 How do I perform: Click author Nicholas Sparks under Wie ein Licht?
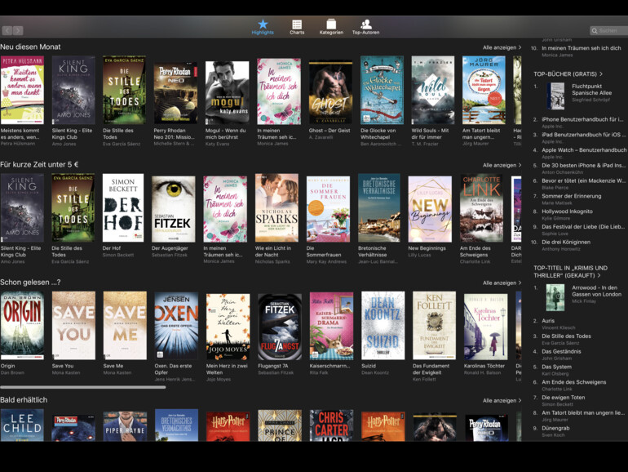tap(272, 261)
